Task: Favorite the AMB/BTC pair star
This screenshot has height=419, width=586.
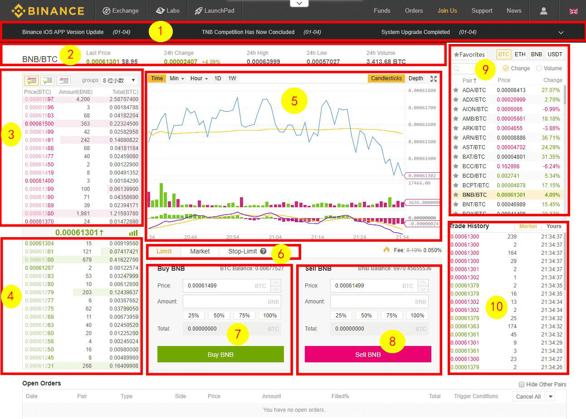Action: [x=456, y=118]
